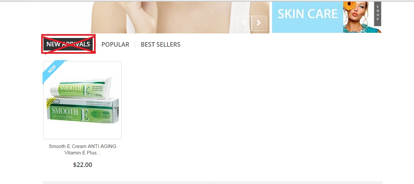Advance slider with right arrow
This screenshot has height=184, width=414.
tap(259, 23)
